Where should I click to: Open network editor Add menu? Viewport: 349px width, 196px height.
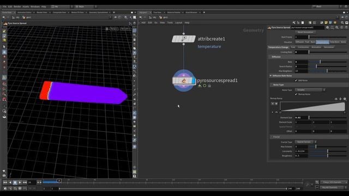[143, 23]
